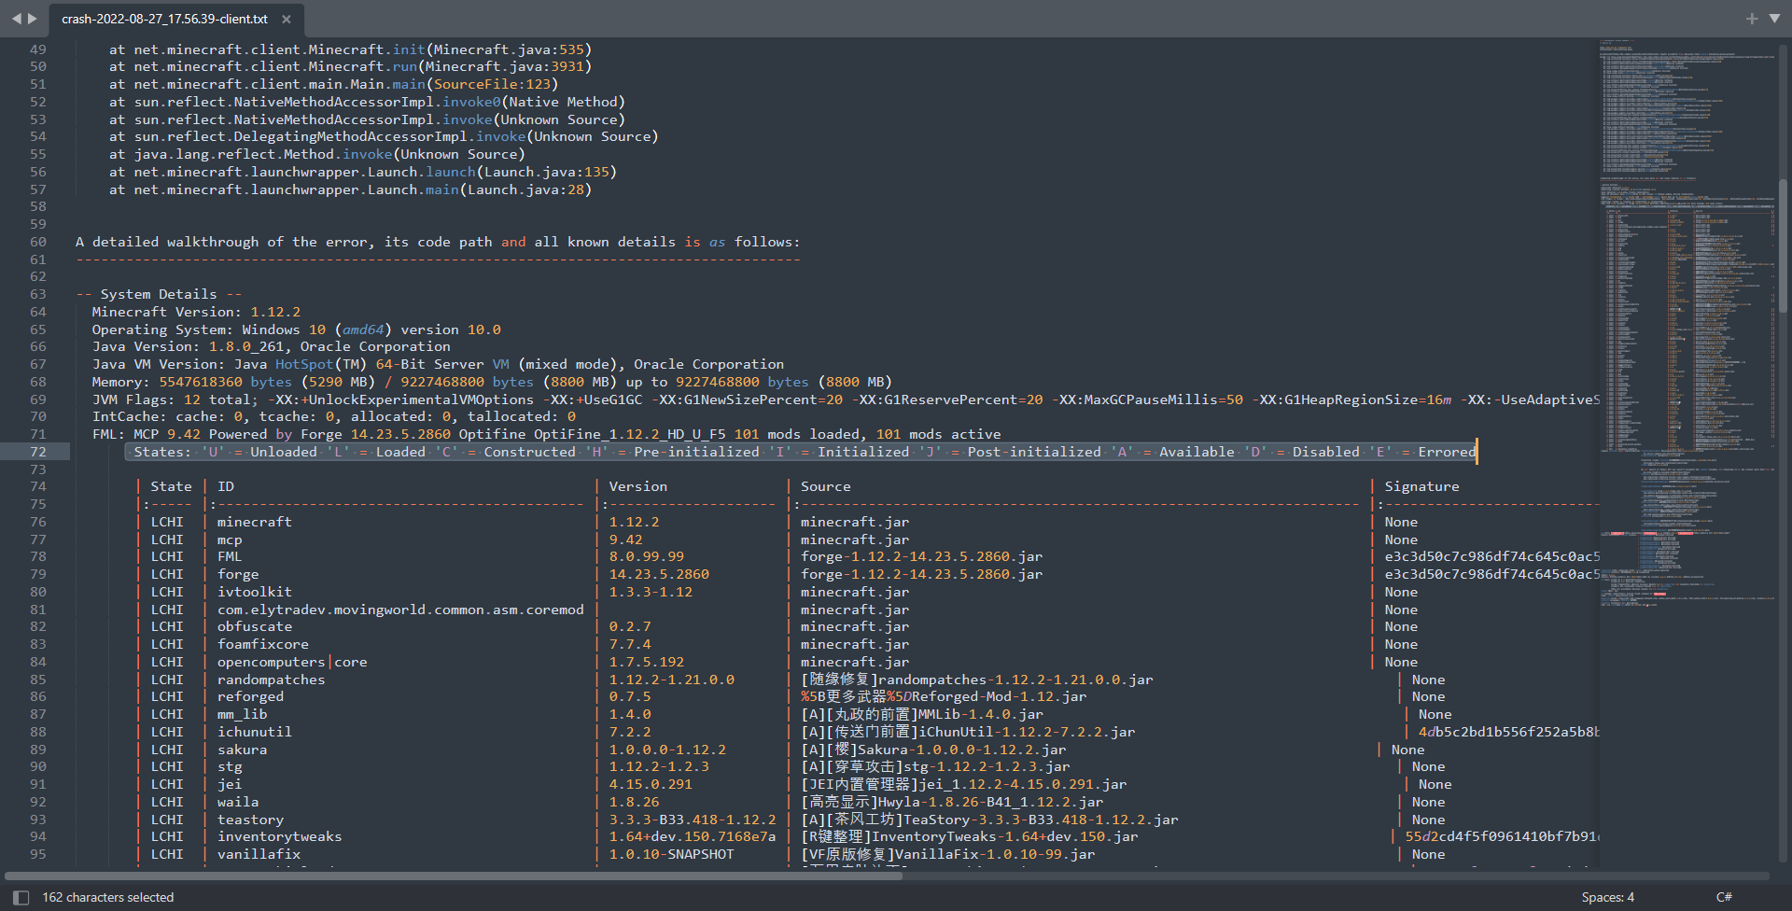Open the tab list dropdown triangle
1792x911 pixels.
click(1774, 19)
